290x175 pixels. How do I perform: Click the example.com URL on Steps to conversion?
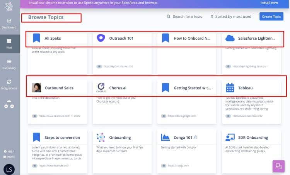point(54,165)
